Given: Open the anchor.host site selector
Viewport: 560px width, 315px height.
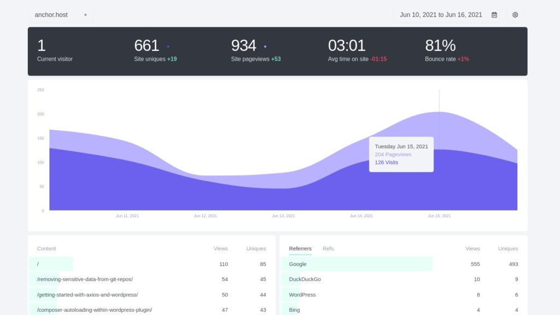Looking at the screenshot, I should (51, 15).
